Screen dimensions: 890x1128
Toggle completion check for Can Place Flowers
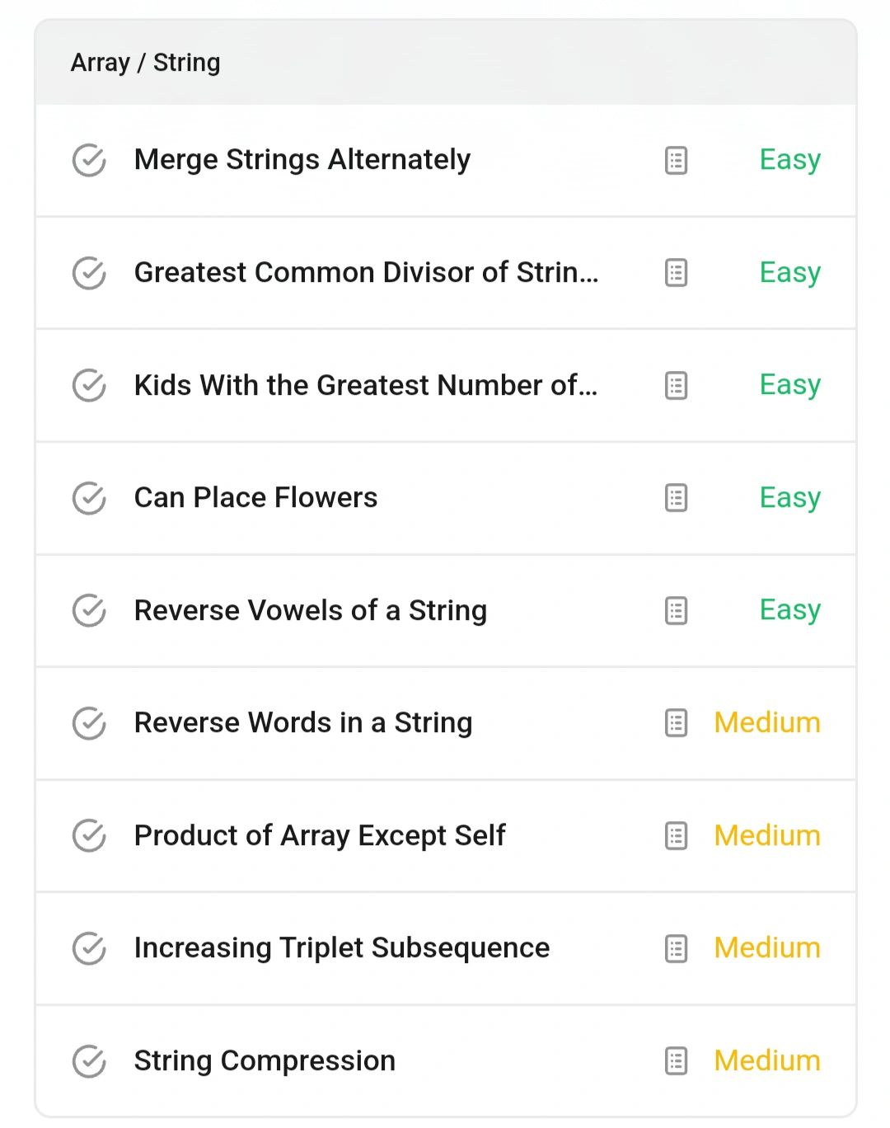pyautogui.click(x=89, y=498)
